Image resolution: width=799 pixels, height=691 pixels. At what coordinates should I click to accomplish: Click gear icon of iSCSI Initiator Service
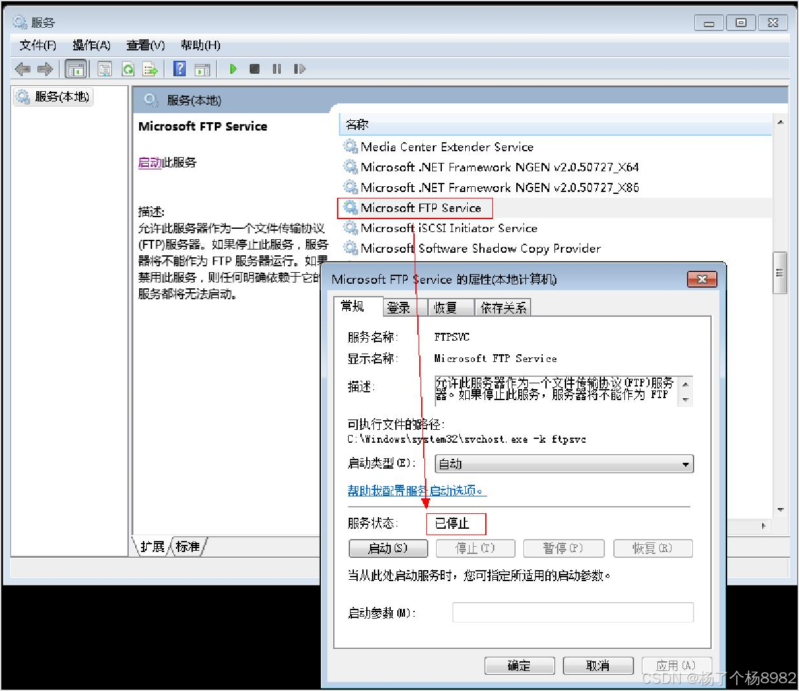pos(351,228)
